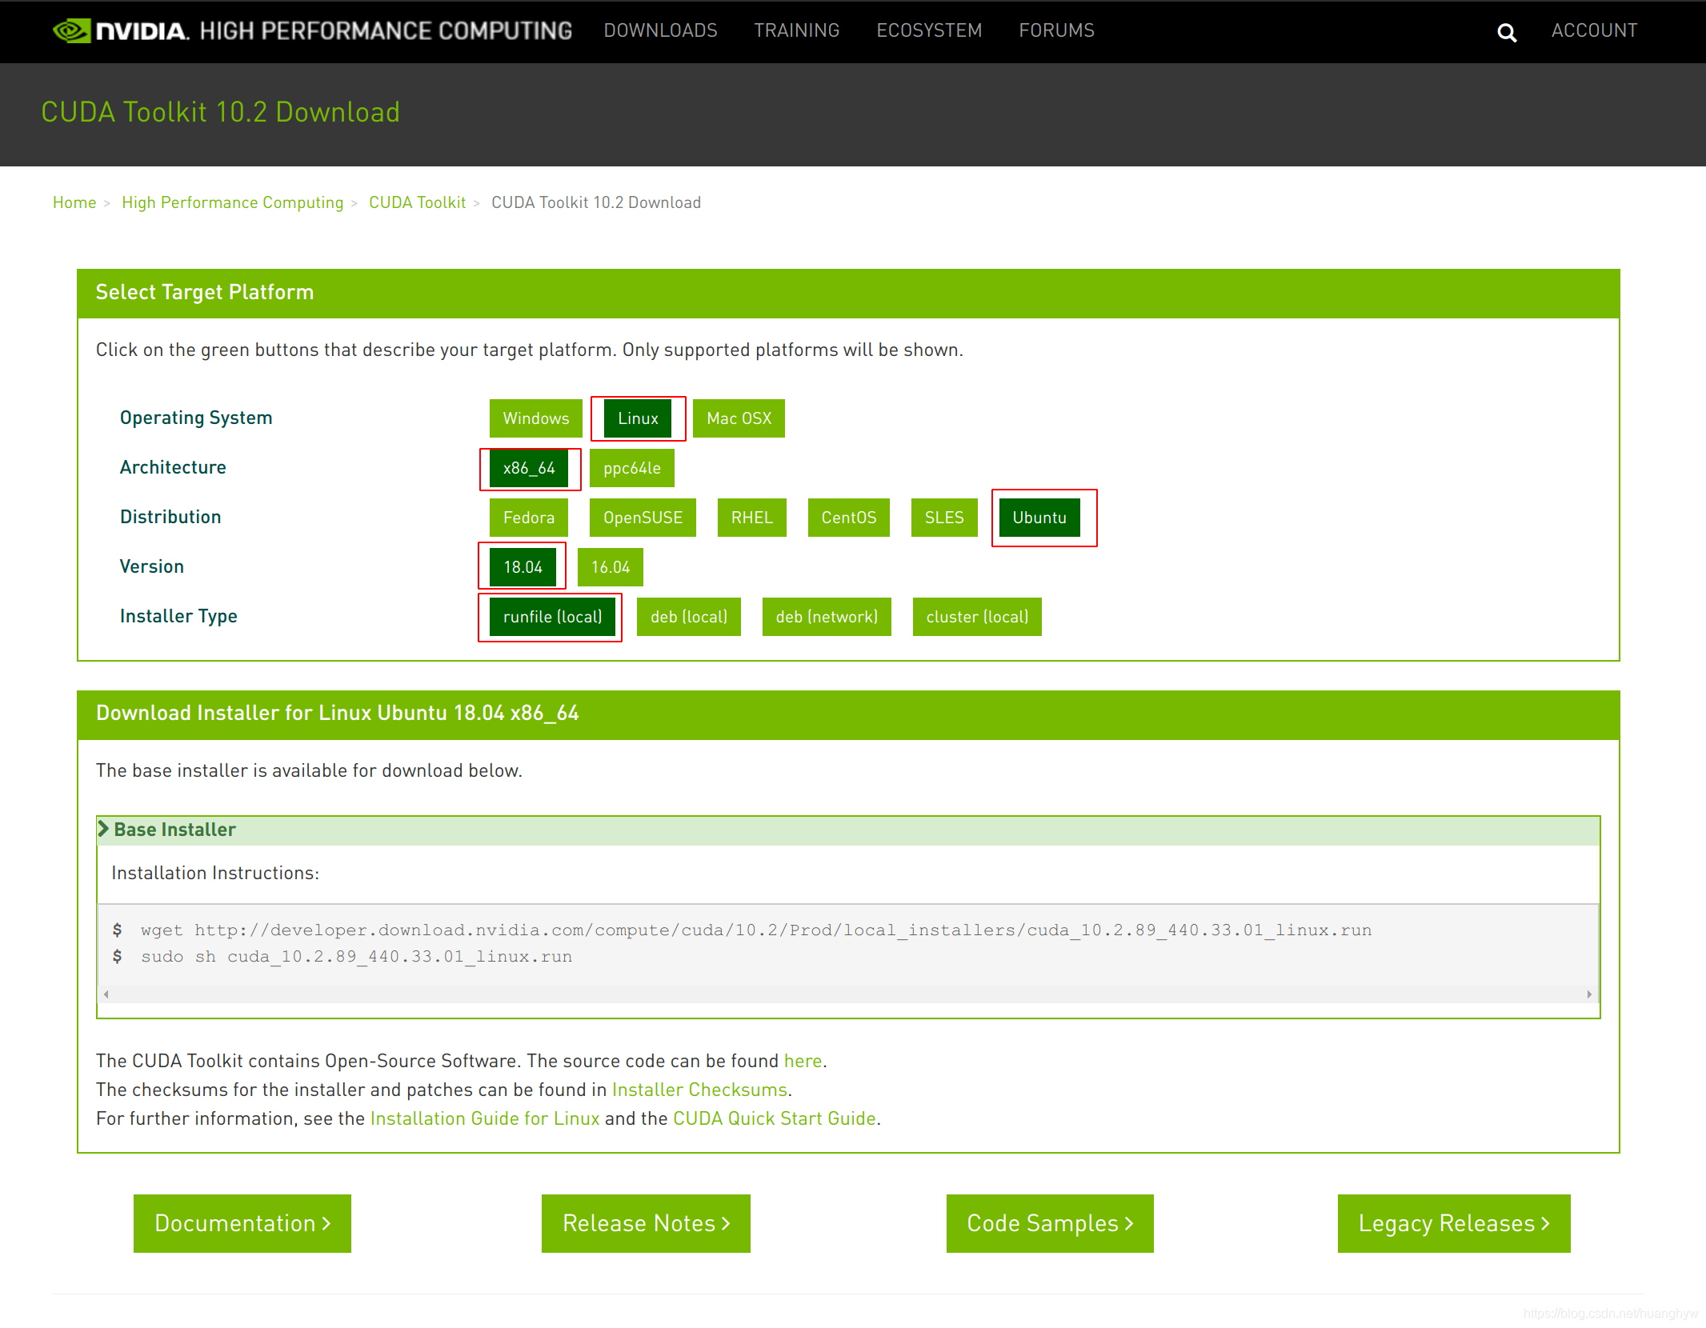Follow the Installer Checksums link
The height and width of the screenshot is (1328, 1706).
coord(699,1090)
